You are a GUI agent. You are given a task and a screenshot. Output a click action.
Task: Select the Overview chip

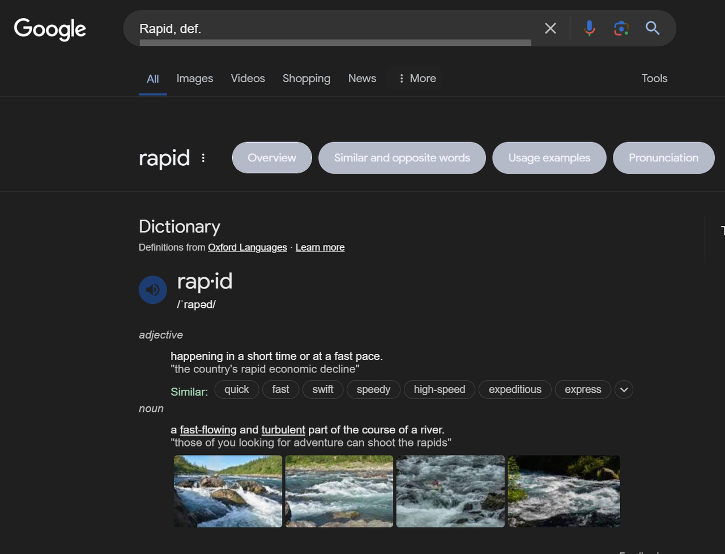point(272,158)
